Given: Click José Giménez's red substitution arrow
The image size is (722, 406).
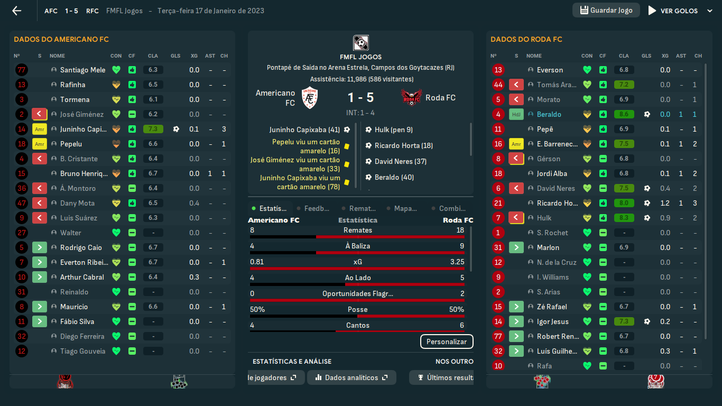Looking at the screenshot, I should 40,114.
